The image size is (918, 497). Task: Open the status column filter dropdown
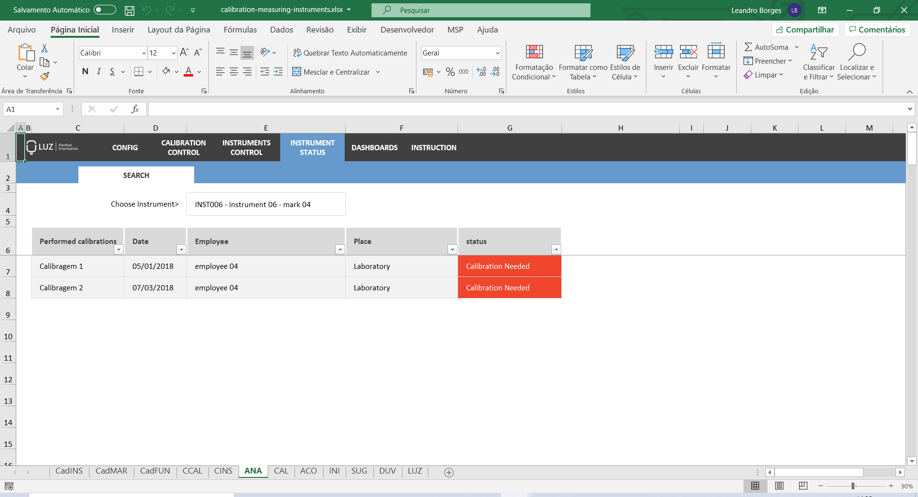(556, 249)
